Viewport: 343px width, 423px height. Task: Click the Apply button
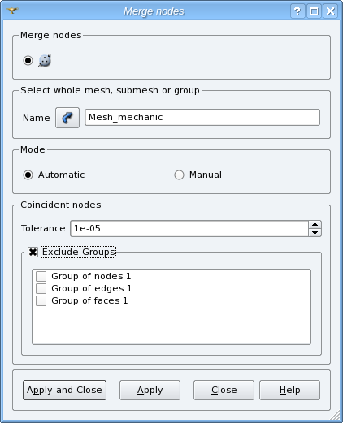(x=150, y=390)
